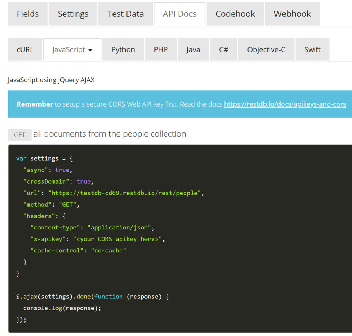Select the Objective-C tab
Viewport: 352px width, 336px height.
coord(266,49)
